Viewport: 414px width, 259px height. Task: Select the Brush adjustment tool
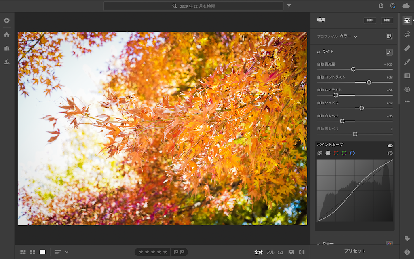point(407,62)
